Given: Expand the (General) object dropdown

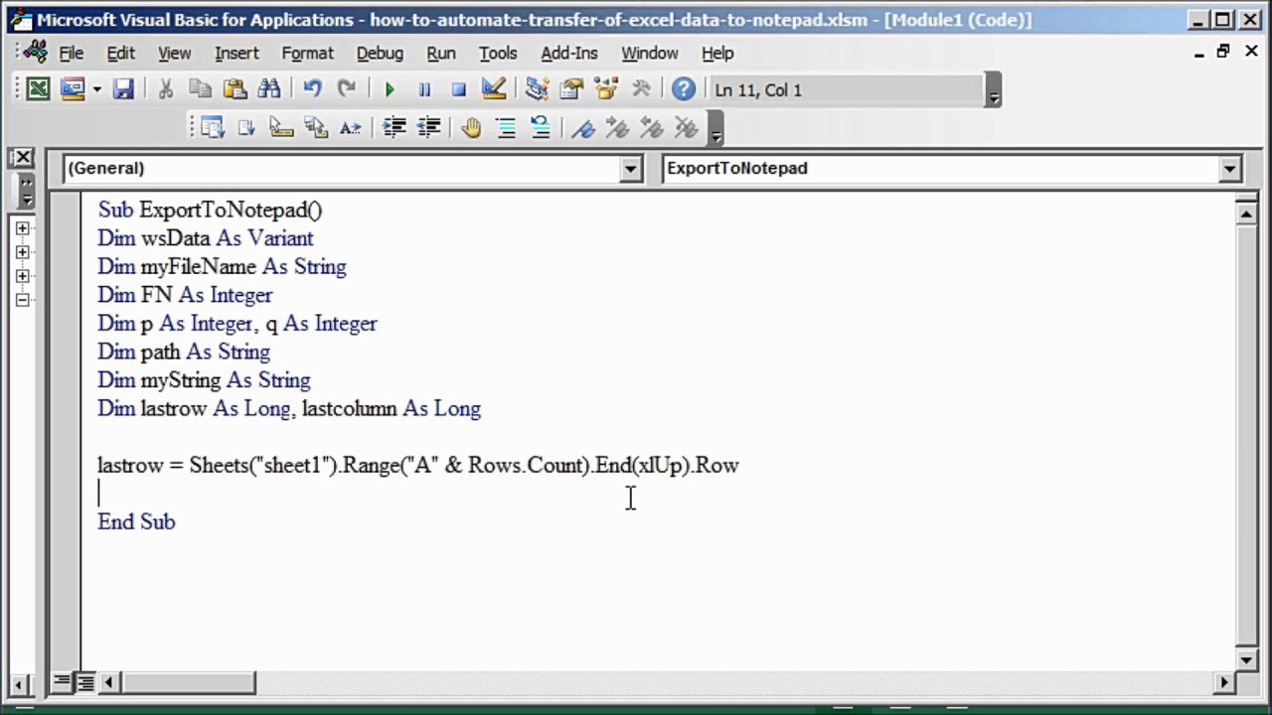Looking at the screenshot, I should click(631, 169).
